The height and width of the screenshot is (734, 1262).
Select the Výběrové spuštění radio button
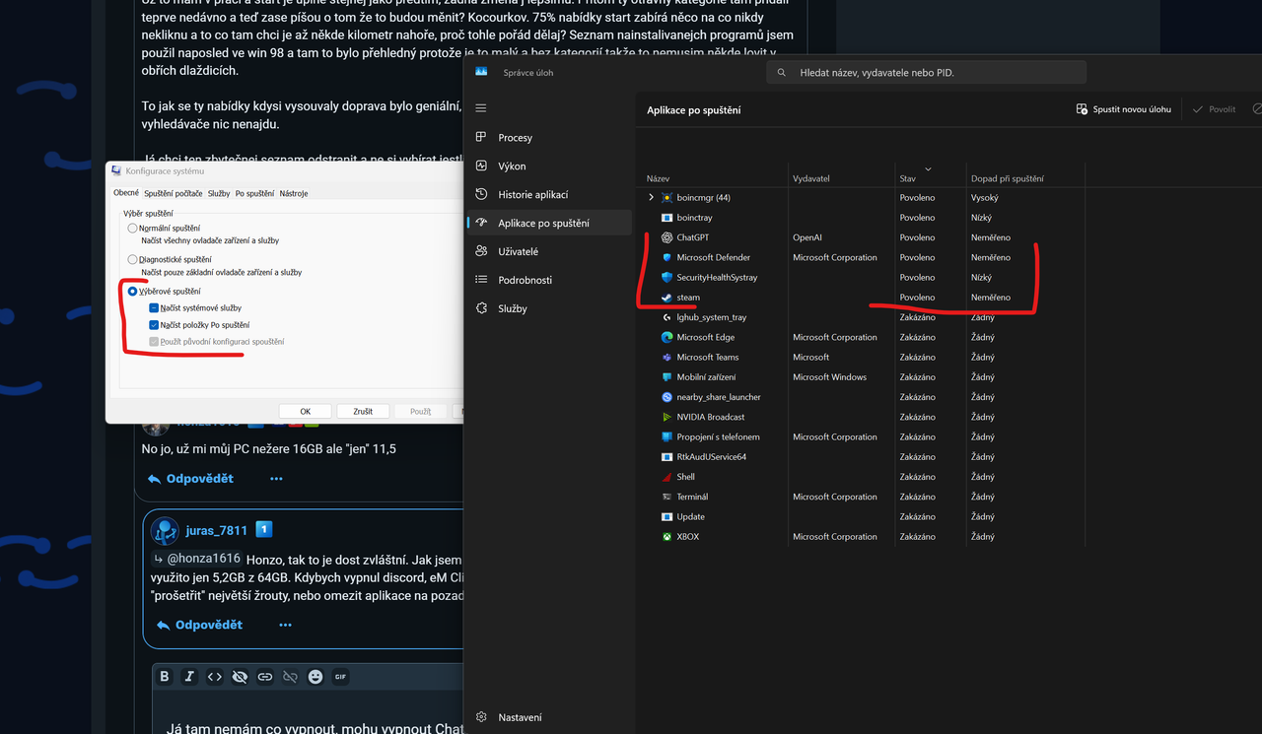point(133,292)
